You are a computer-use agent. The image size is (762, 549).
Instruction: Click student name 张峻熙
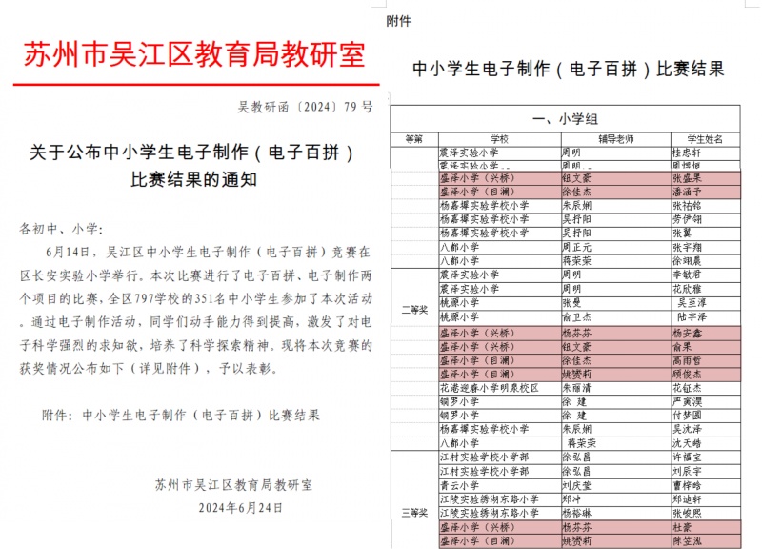[687, 513]
